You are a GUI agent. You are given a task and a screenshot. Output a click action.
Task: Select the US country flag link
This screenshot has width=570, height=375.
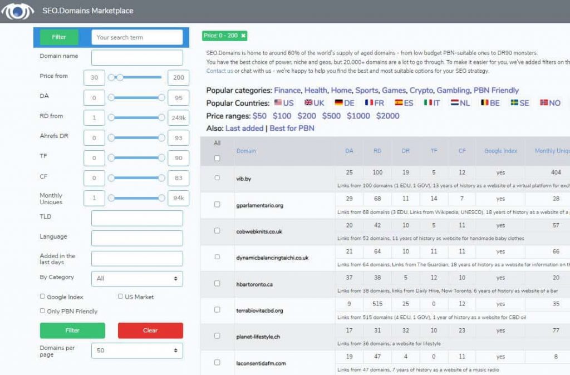284,103
